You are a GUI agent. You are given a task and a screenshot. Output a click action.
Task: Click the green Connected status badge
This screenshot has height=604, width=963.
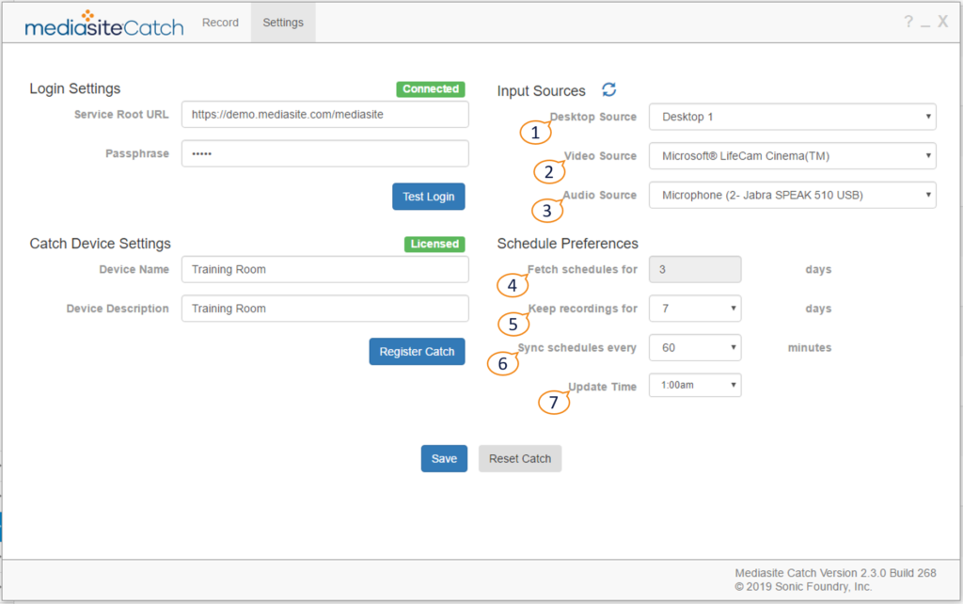pos(431,89)
